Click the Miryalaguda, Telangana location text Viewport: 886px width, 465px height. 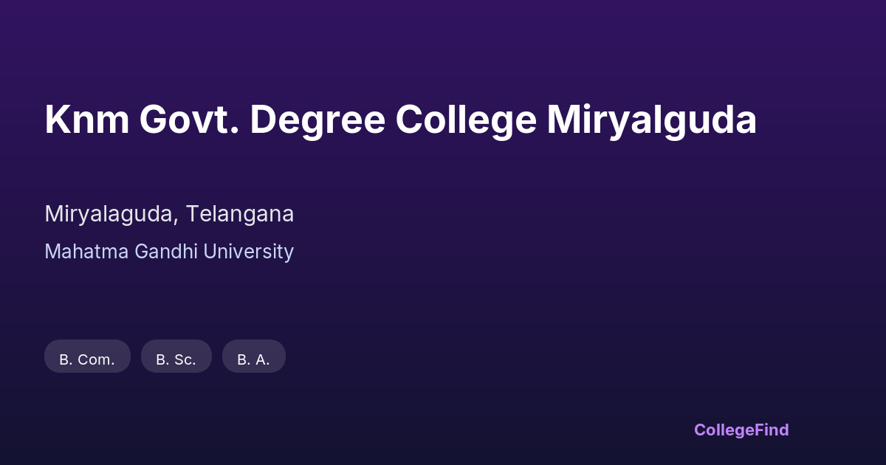[169, 214]
